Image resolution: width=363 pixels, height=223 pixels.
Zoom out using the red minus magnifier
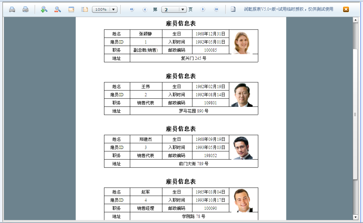58,10
